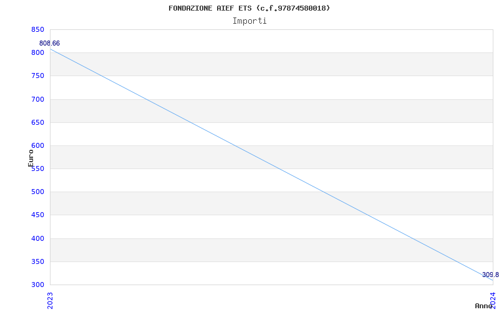Click the 700 y-axis tick label
The width and height of the screenshot is (499, 312).
coord(37,99)
